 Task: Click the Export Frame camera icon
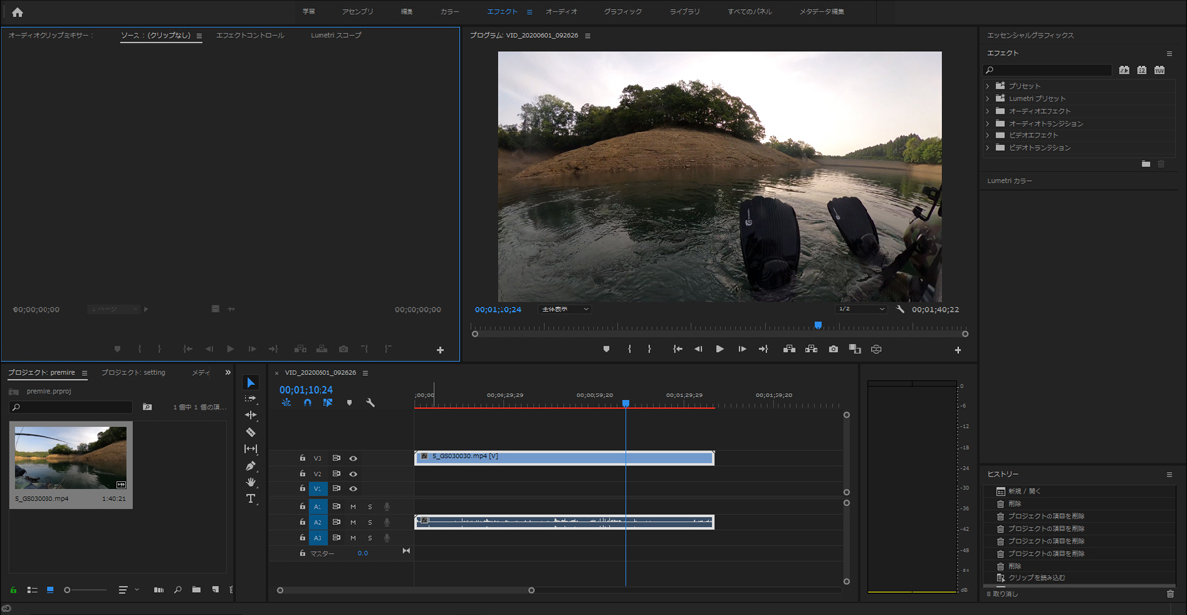[833, 349]
